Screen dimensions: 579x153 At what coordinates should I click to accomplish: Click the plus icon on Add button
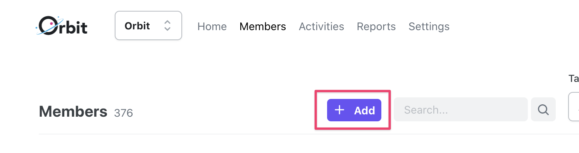pyautogui.click(x=339, y=110)
